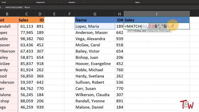Click cell with Lopez, Maria
The width and height of the screenshot is (199, 112).
[x=95, y=26]
